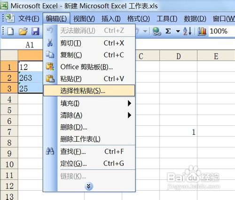
Task: Open the 格式(O) menu
Action: [x=139, y=19]
